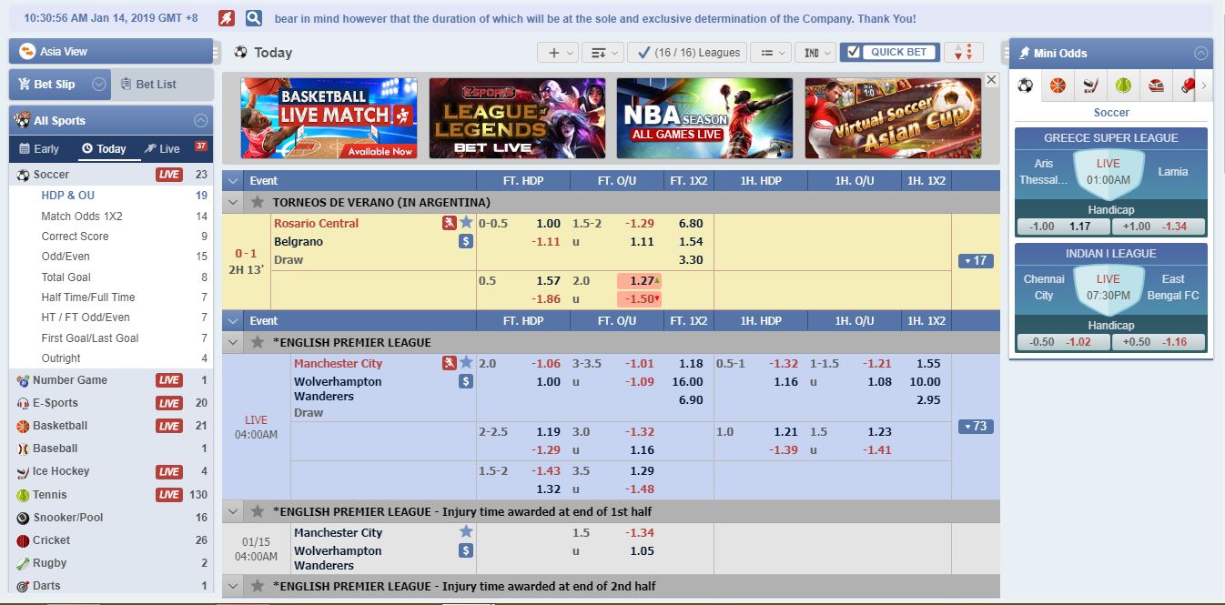Image resolution: width=1225 pixels, height=605 pixels.
Task: Switch to the Early tab
Action: 39,149
